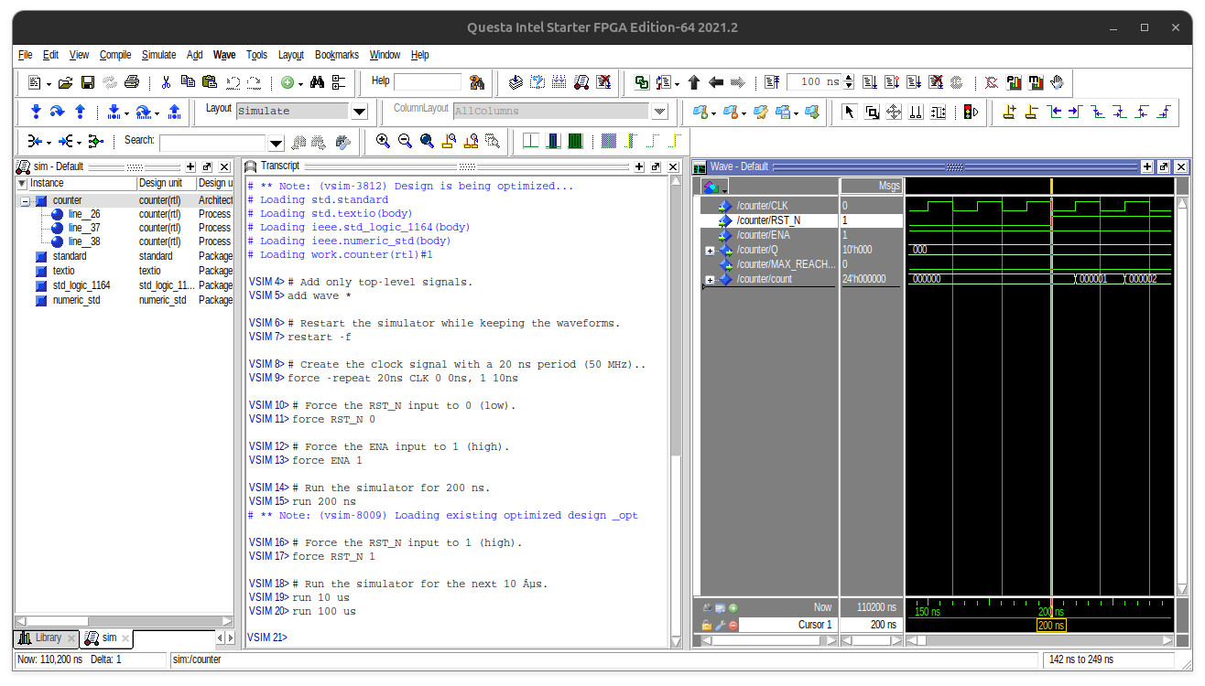1205x686 pixels.
Task: Click the Save icon in the toolbar
Action: click(88, 82)
